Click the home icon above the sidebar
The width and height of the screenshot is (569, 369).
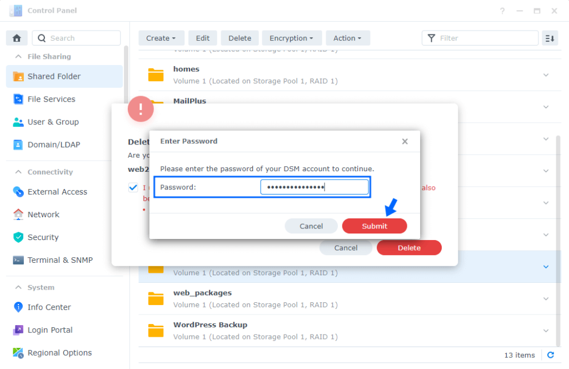point(16,37)
